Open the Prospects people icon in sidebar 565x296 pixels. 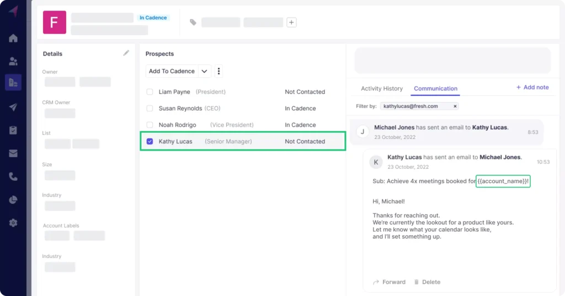point(13,61)
